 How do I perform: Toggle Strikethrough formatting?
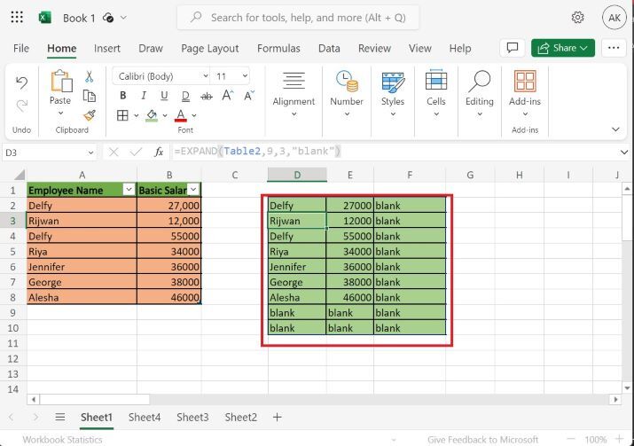click(x=207, y=96)
